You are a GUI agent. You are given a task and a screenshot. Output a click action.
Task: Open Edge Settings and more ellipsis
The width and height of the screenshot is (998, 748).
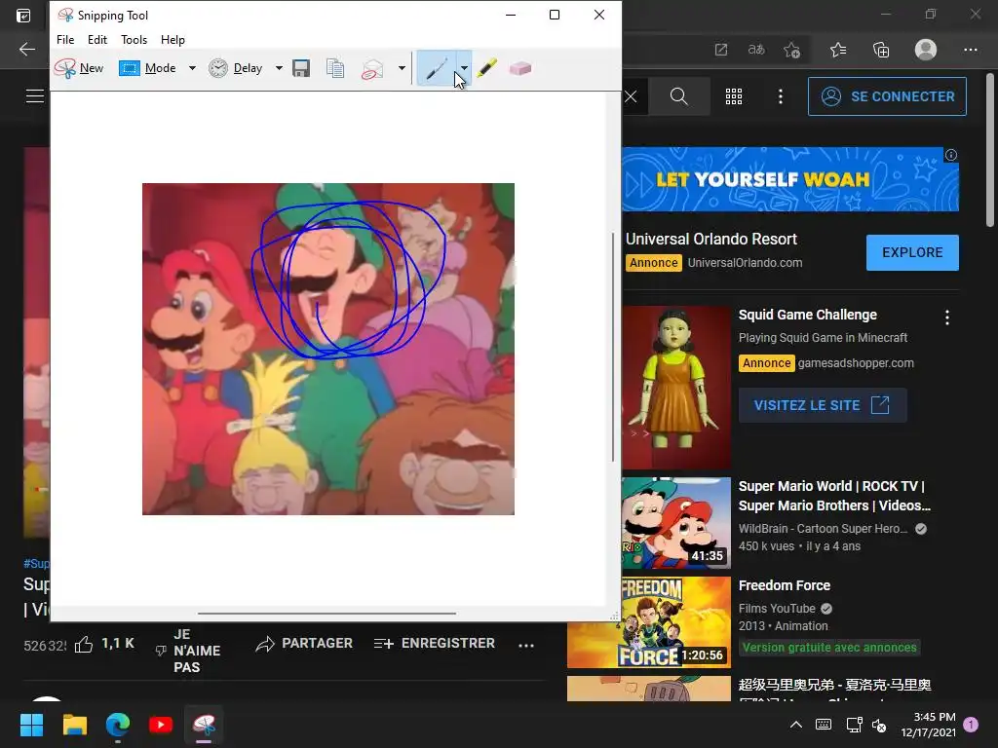point(970,50)
